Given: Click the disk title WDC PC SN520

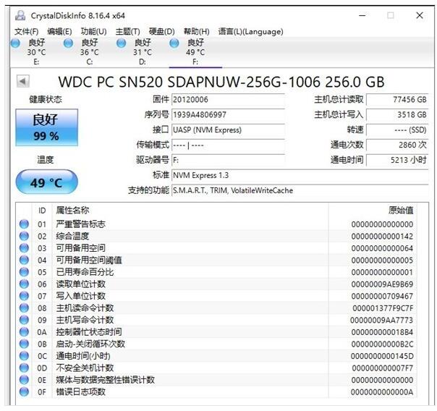Looking at the screenshot, I should click(221, 82).
